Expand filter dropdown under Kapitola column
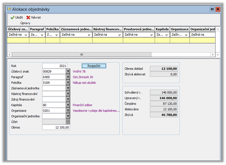226x165 pixels. pos(167,35)
